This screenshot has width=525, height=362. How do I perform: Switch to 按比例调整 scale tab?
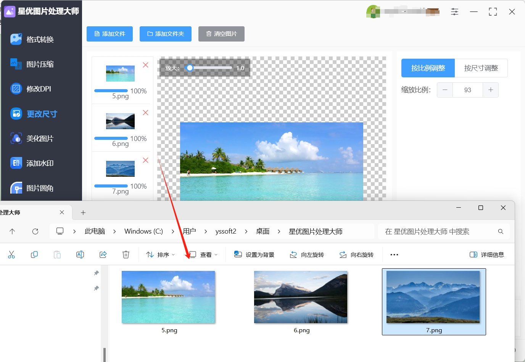(428, 68)
